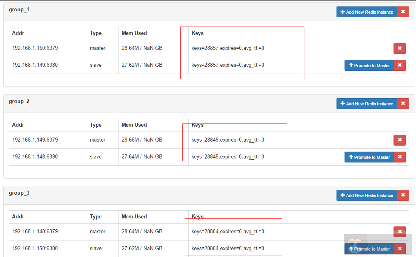
Task: Click address 192.168.1.149:6379 in group_2
Action: tap(35, 140)
